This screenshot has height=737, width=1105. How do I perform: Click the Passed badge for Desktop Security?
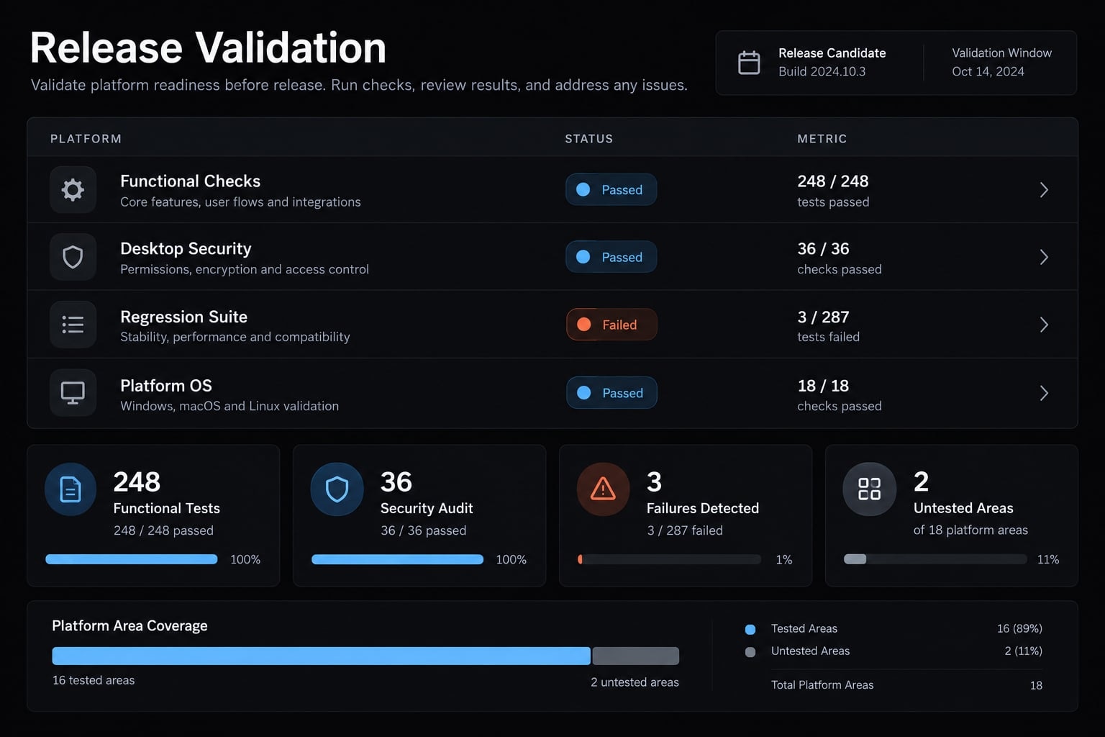tap(611, 257)
